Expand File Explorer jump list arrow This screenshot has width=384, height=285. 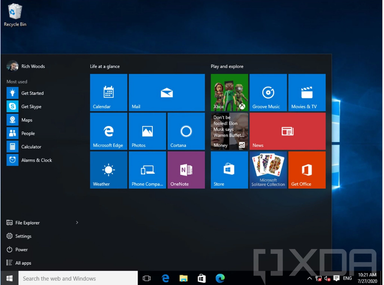coord(77,223)
